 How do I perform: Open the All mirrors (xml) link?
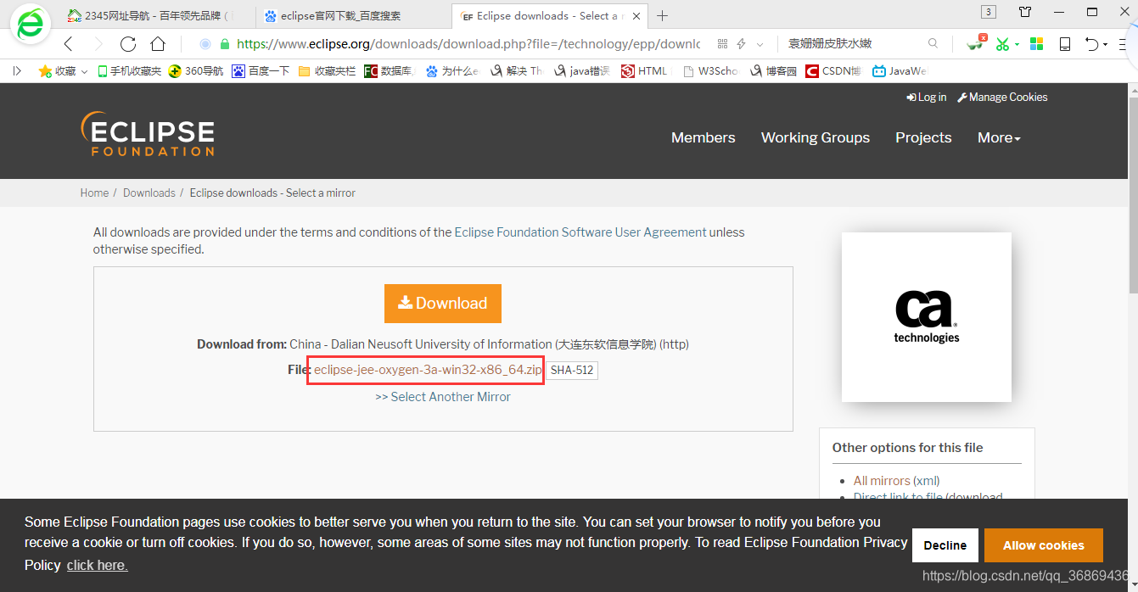(896, 480)
